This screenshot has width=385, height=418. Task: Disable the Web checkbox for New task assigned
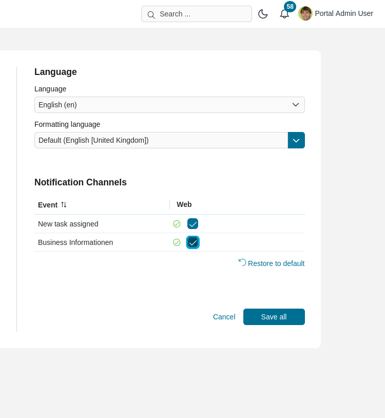[192, 224]
